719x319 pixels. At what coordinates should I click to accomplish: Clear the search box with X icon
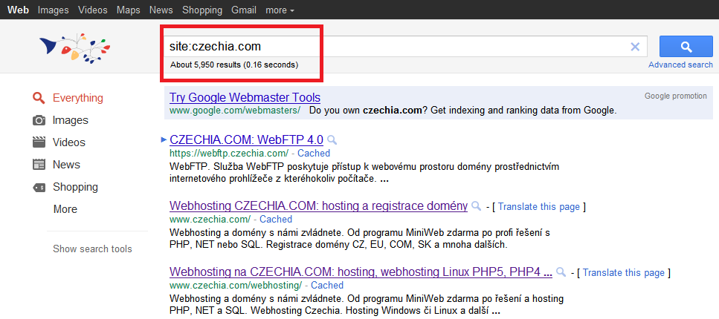635,46
